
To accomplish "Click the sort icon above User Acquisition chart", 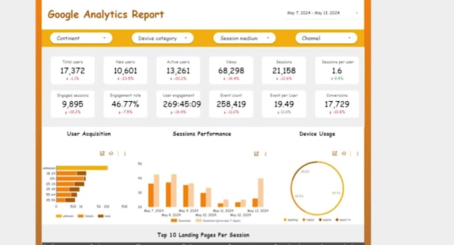I will tap(111, 153).
